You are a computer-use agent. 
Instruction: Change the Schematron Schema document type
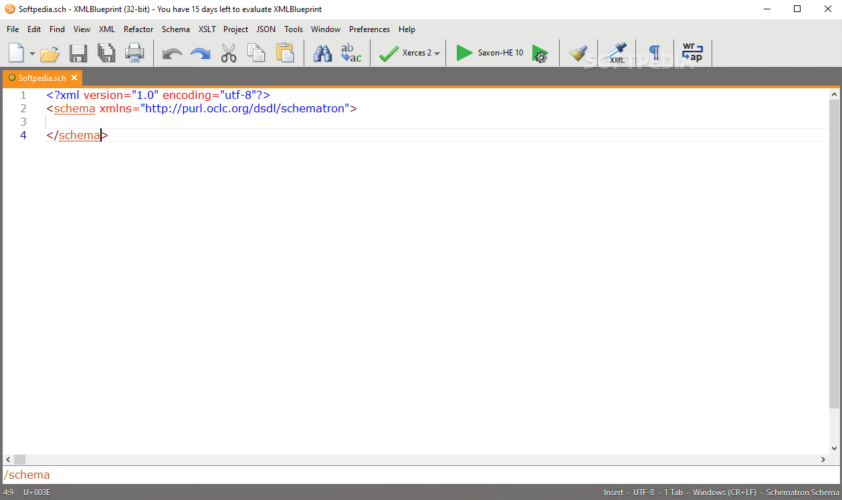coord(803,493)
